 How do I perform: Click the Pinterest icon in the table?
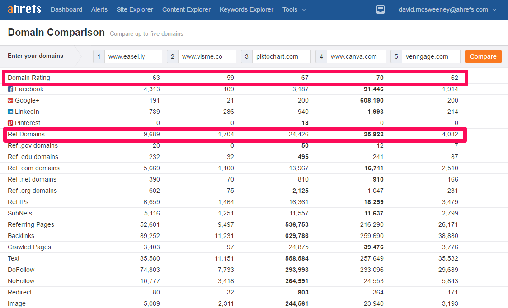point(10,123)
